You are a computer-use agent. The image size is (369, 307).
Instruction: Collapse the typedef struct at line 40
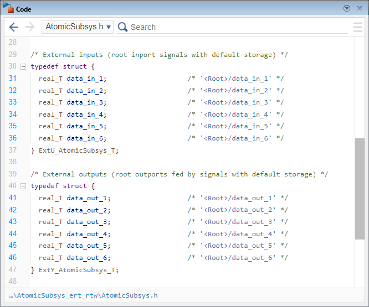click(x=23, y=186)
